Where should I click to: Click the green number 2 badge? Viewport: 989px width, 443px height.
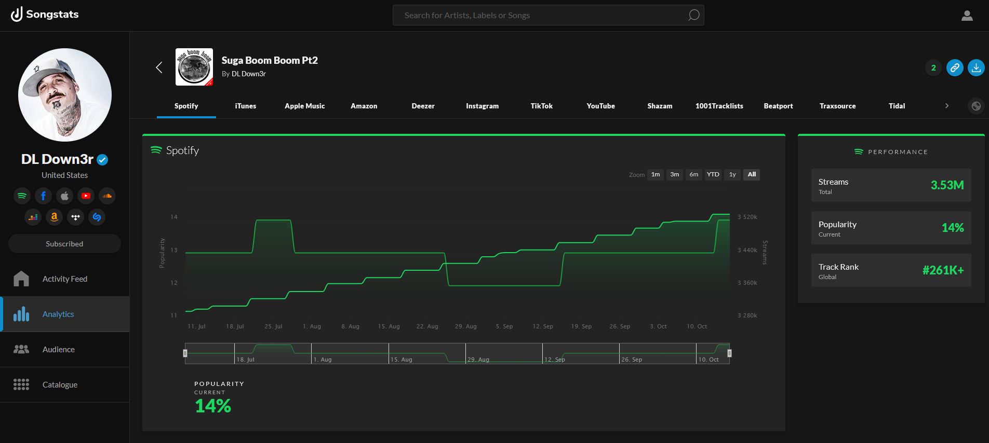pos(933,67)
